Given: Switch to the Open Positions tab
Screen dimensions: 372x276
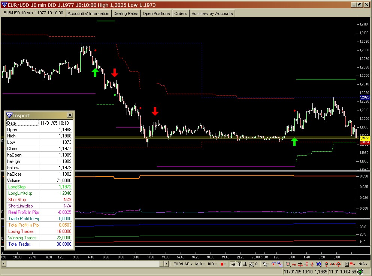Looking at the screenshot, I should (156, 13).
